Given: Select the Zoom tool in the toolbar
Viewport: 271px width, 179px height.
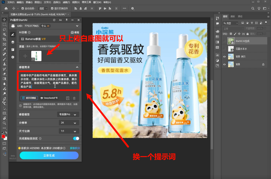Looking at the screenshot, I should click(4, 123).
